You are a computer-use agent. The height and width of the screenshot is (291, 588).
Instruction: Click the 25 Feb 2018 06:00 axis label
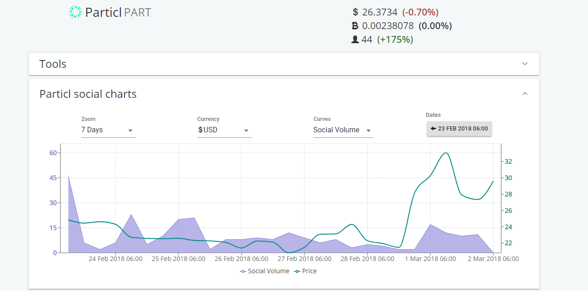[178, 259]
